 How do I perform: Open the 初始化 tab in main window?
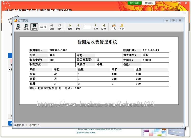click(149, 3)
